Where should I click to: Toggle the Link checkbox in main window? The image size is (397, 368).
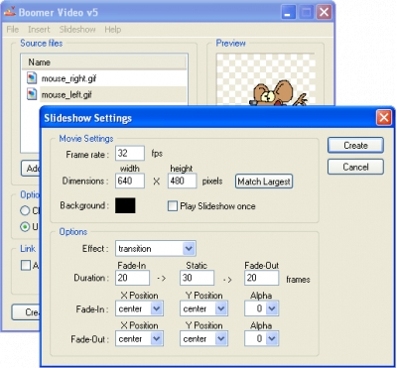(25, 265)
